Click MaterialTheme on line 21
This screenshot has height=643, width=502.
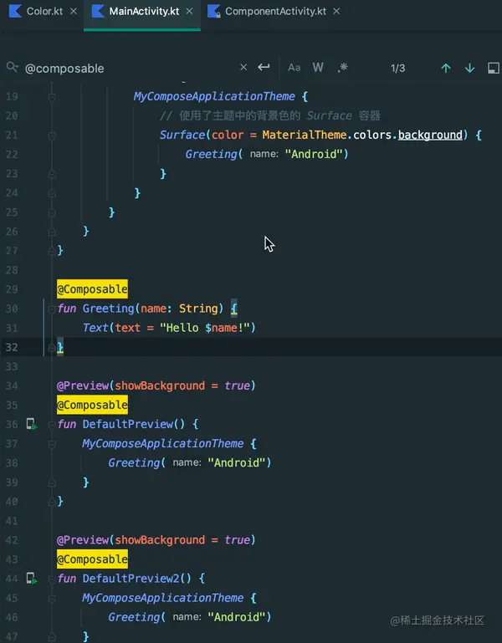pyautogui.click(x=305, y=135)
